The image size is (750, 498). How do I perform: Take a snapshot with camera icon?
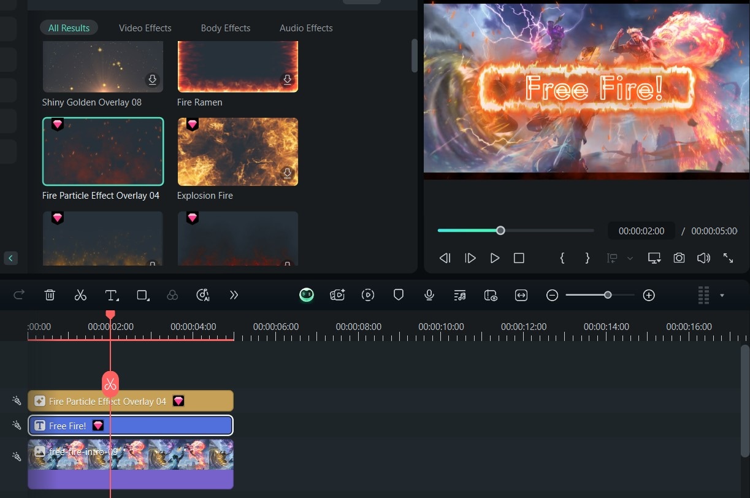[x=679, y=258]
